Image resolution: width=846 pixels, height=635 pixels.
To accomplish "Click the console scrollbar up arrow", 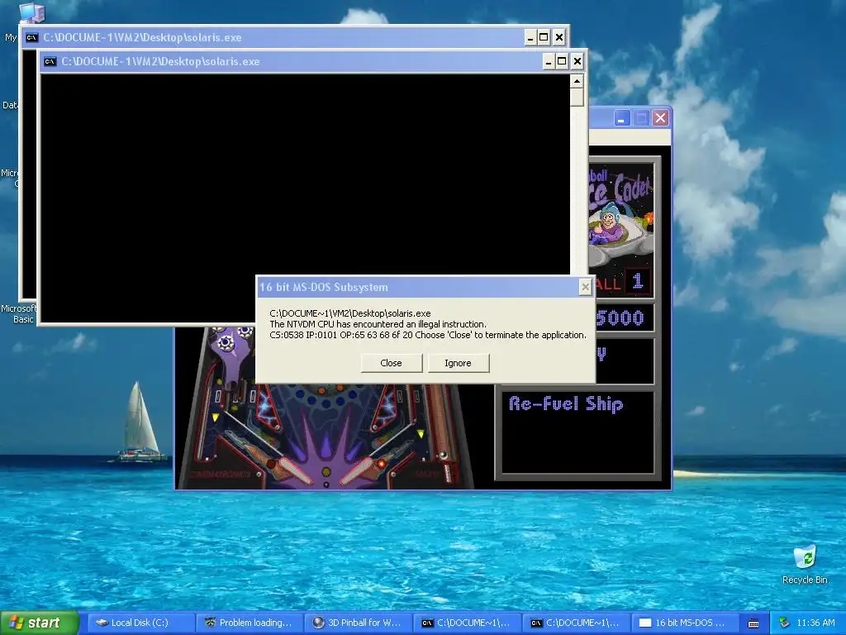I will 577,82.
